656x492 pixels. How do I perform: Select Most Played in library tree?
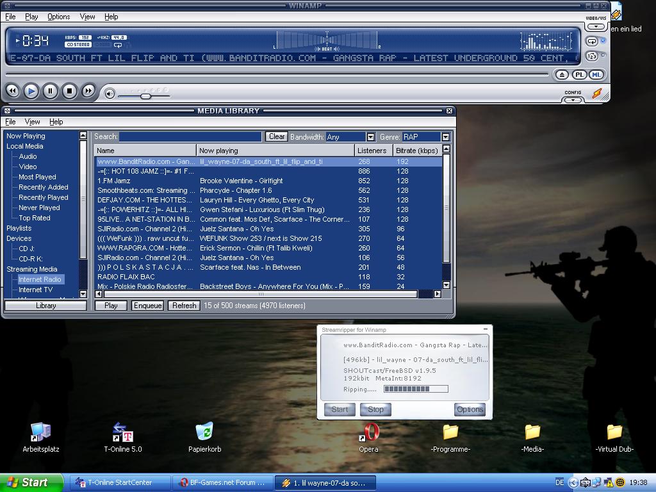pyautogui.click(x=37, y=177)
